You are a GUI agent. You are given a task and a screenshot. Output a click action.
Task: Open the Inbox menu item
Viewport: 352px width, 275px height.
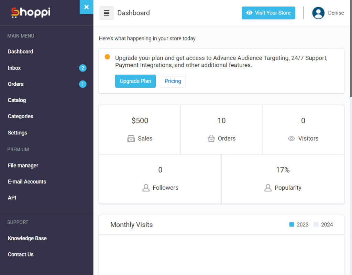[x=14, y=68]
